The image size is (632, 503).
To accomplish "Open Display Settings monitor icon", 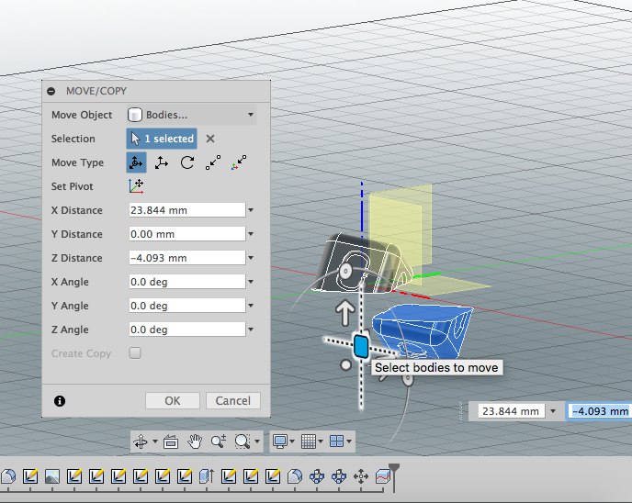I will [280, 442].
